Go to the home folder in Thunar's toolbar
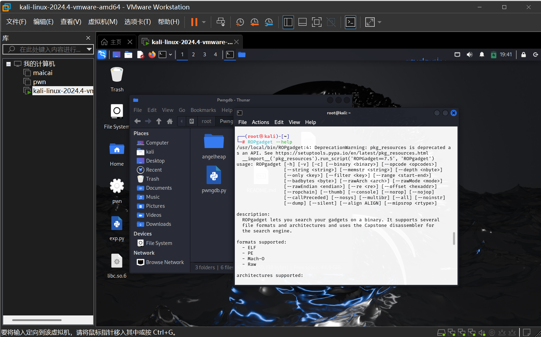This screenshot has width=541, height=337. click(170, 121)
